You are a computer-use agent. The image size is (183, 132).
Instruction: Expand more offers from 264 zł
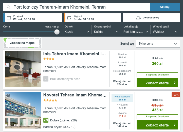click(122, 83)
